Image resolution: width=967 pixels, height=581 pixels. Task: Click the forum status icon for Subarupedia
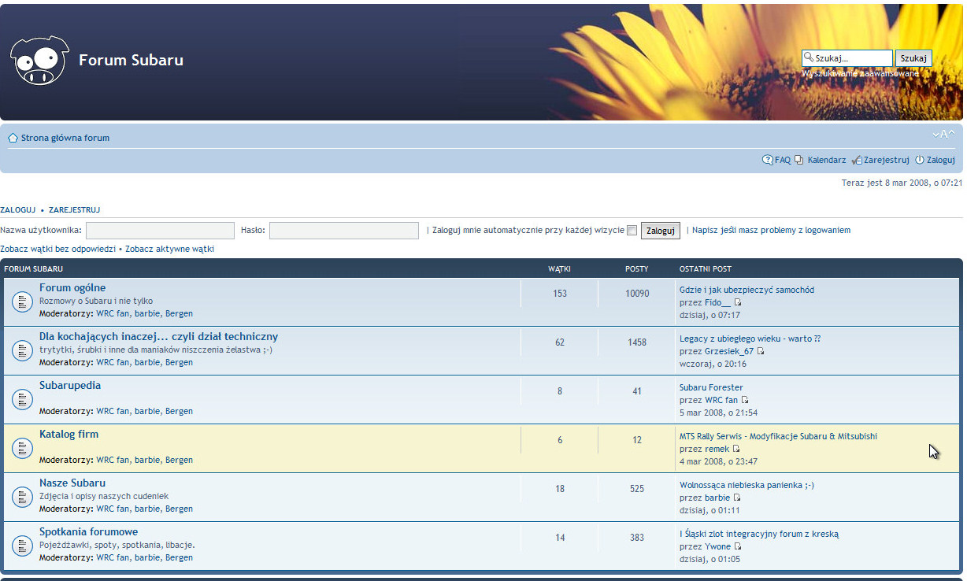pyautogui.click(x=22, y=399)
